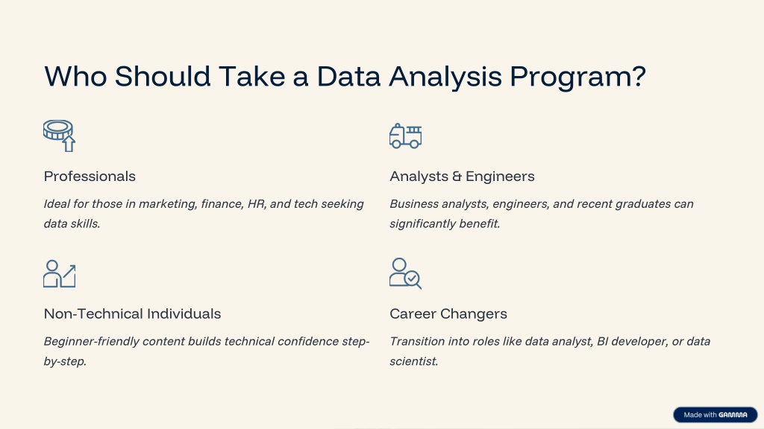
Task: Click the Beginner-friendly content description
Action: 207,352
